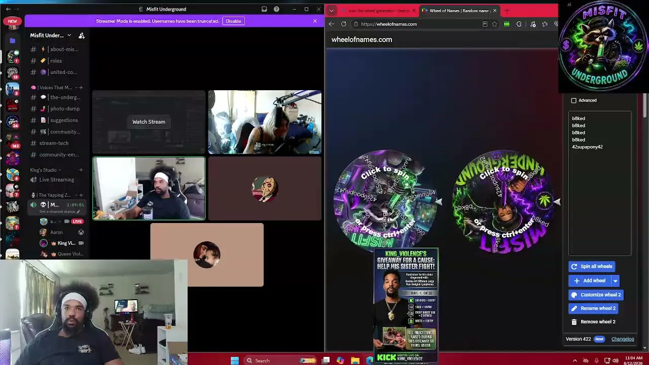Add channel to Voices That Matter category
The height and width of the screenshot is (365, 649).
tap(81, 88)
